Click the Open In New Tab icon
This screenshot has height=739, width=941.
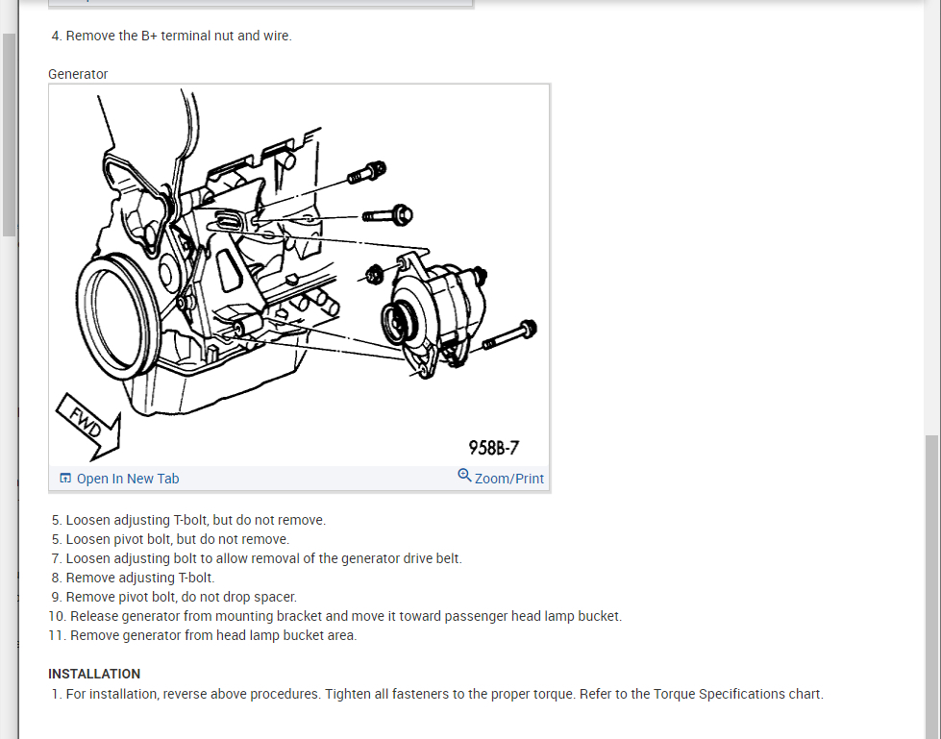65,478
